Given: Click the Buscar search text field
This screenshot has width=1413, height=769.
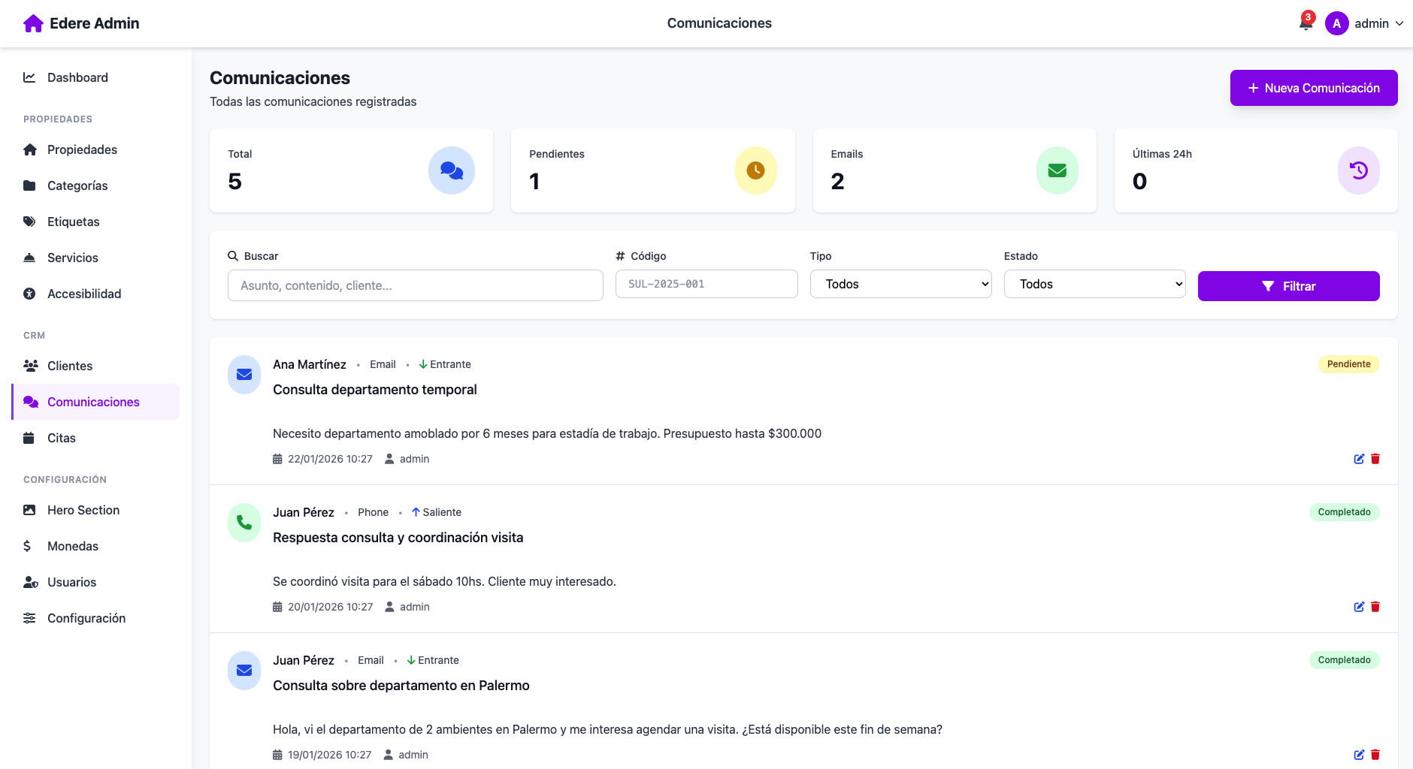Looking at the screenshot, I should 415,285.
